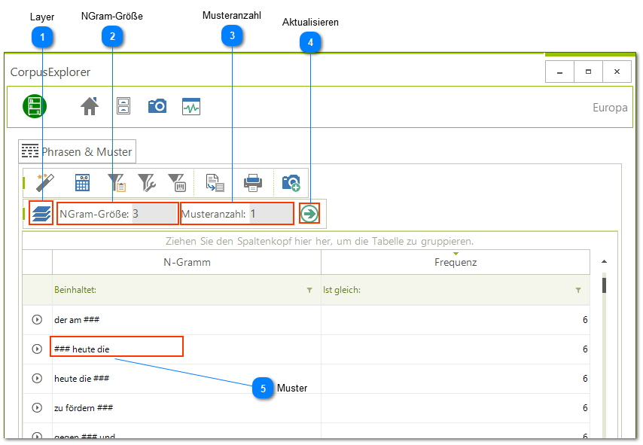Select the 'der am ###' cell

187,320
